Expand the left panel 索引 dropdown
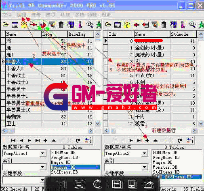This screenshot has width=204, height=191. [43, 167]
